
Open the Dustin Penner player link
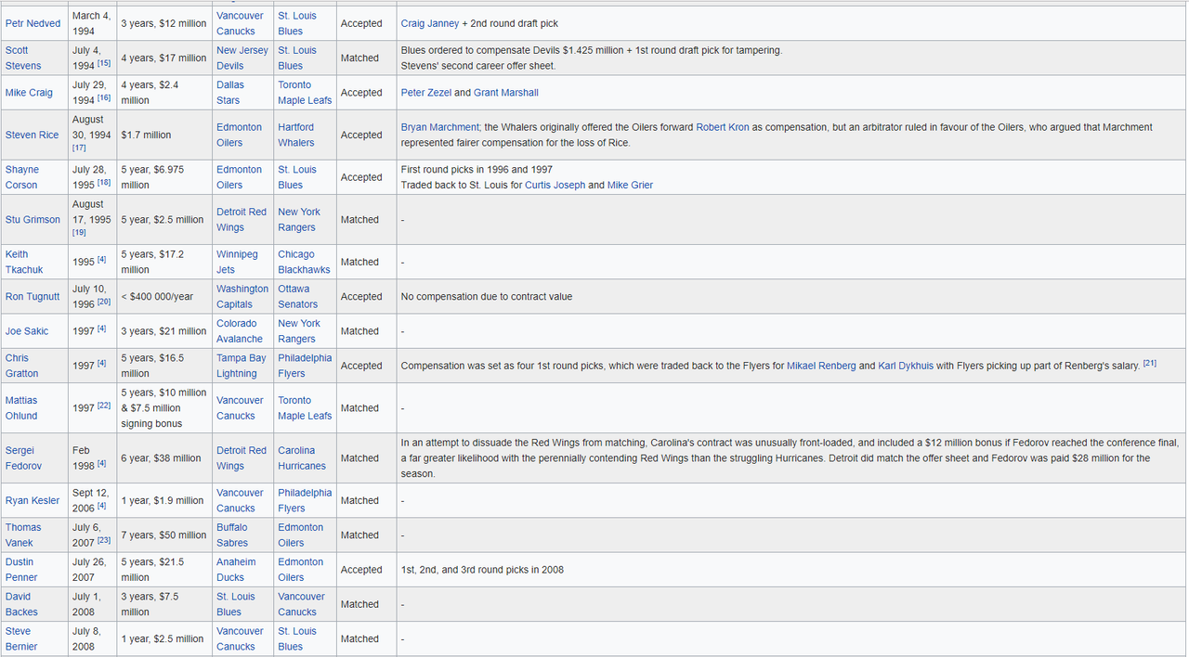coord(22,570)
